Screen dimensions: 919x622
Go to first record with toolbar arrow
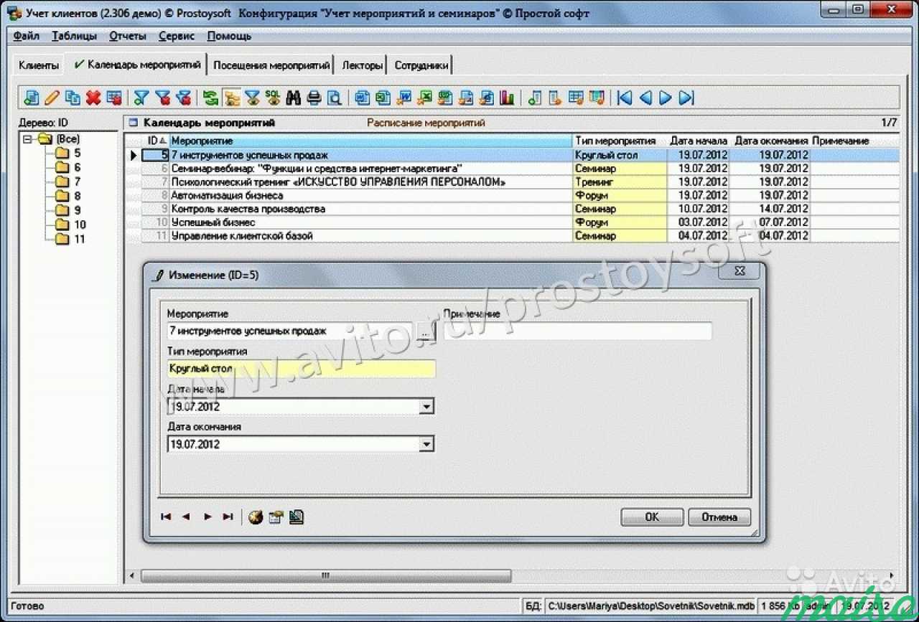[625, 98]
